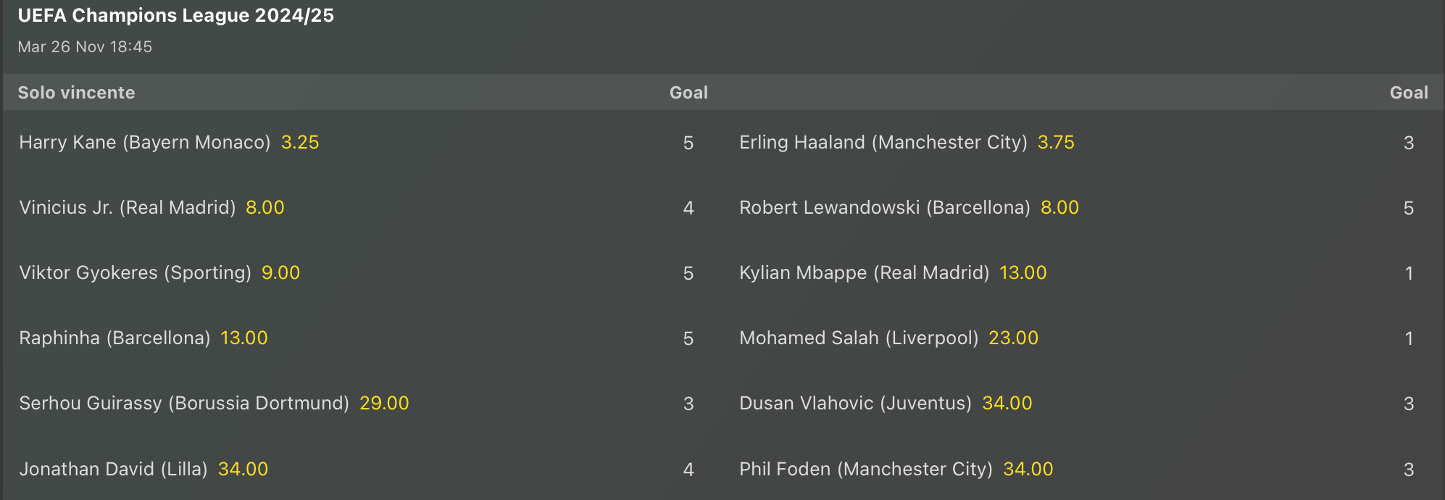The height and width of the screenshot is (500, 1445).
Task: Pick Erling Haaland at 3.75
Action: point(1055,142)
